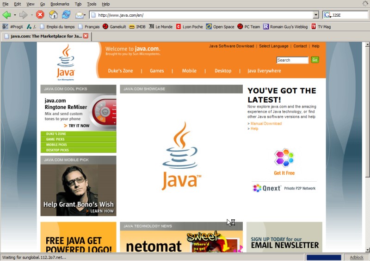Click the java.com Search input field
The width and height of the screenshot is (370, 261).
pyautogui.click(x=292, y=60)
